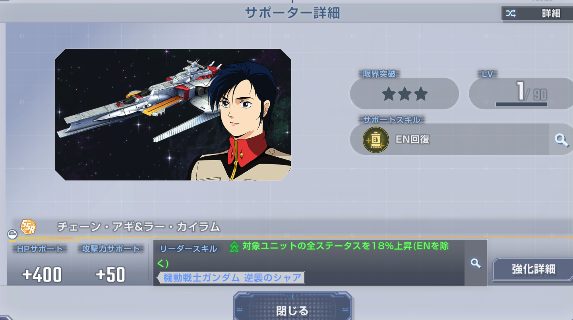Click the supporter artwork of the Ra Cailum
This screenshot has width=573, height=320.
pos(173,115)
